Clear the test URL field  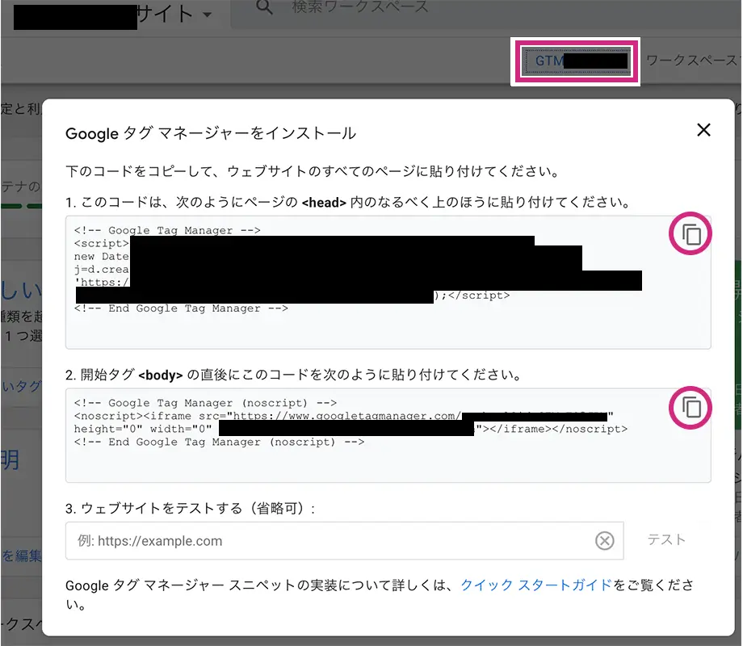tap(604, 541)
